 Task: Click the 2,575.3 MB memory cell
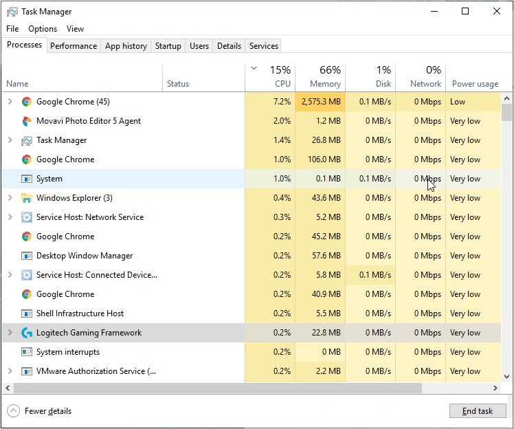[320, 102]
